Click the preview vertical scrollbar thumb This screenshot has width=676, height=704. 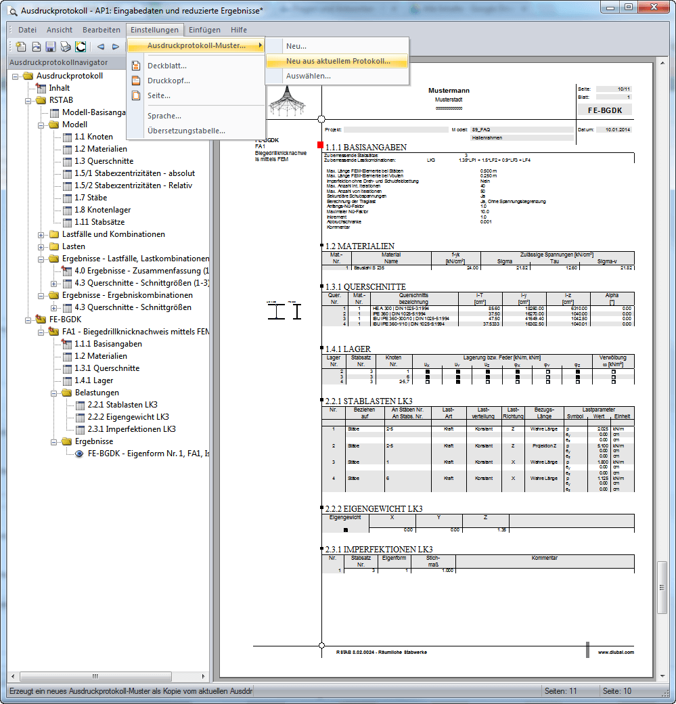[662, 588]
